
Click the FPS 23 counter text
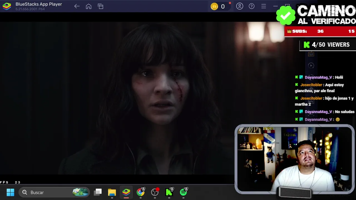(x=10, y=182)
